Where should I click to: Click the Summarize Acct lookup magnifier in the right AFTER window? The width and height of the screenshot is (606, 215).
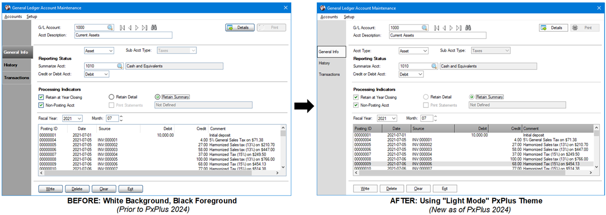434,66
